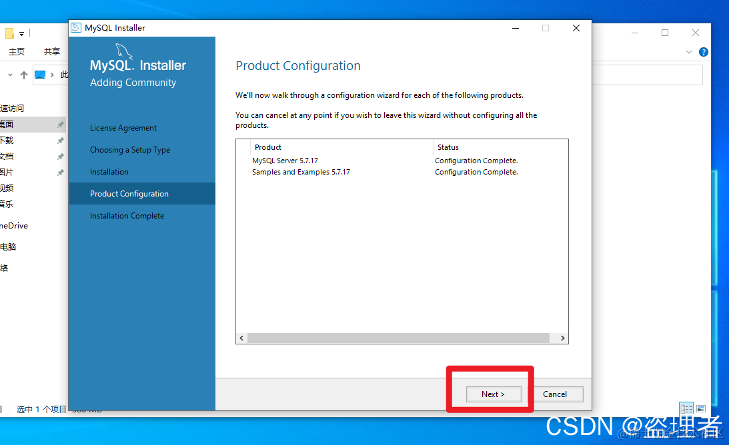Click the Status column header

pyautogui.click(x=448, y=147)
